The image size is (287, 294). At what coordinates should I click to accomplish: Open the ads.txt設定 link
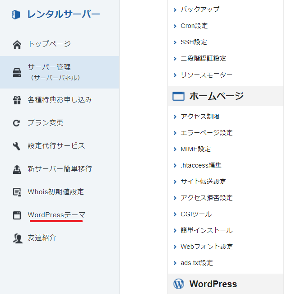197,263
